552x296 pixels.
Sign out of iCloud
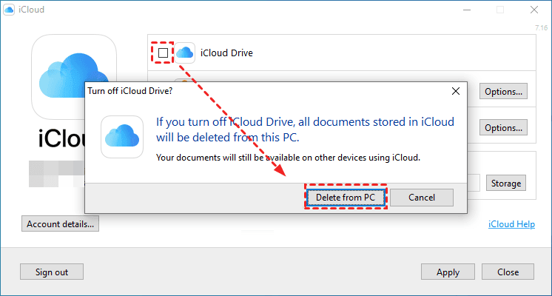tap(52, 272)
